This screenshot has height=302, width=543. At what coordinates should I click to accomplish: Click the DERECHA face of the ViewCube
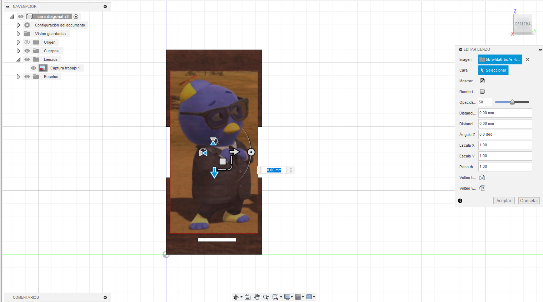[x=523, y=24]
